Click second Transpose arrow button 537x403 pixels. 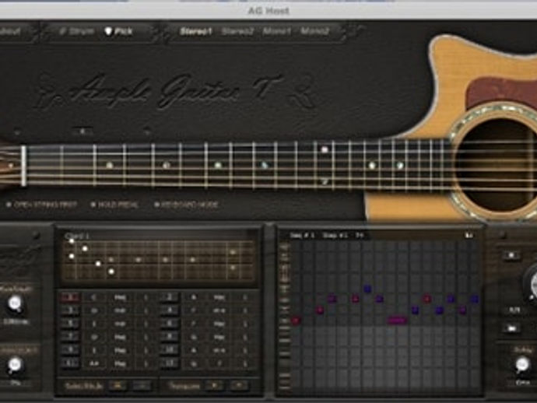(x=239, y=386)
